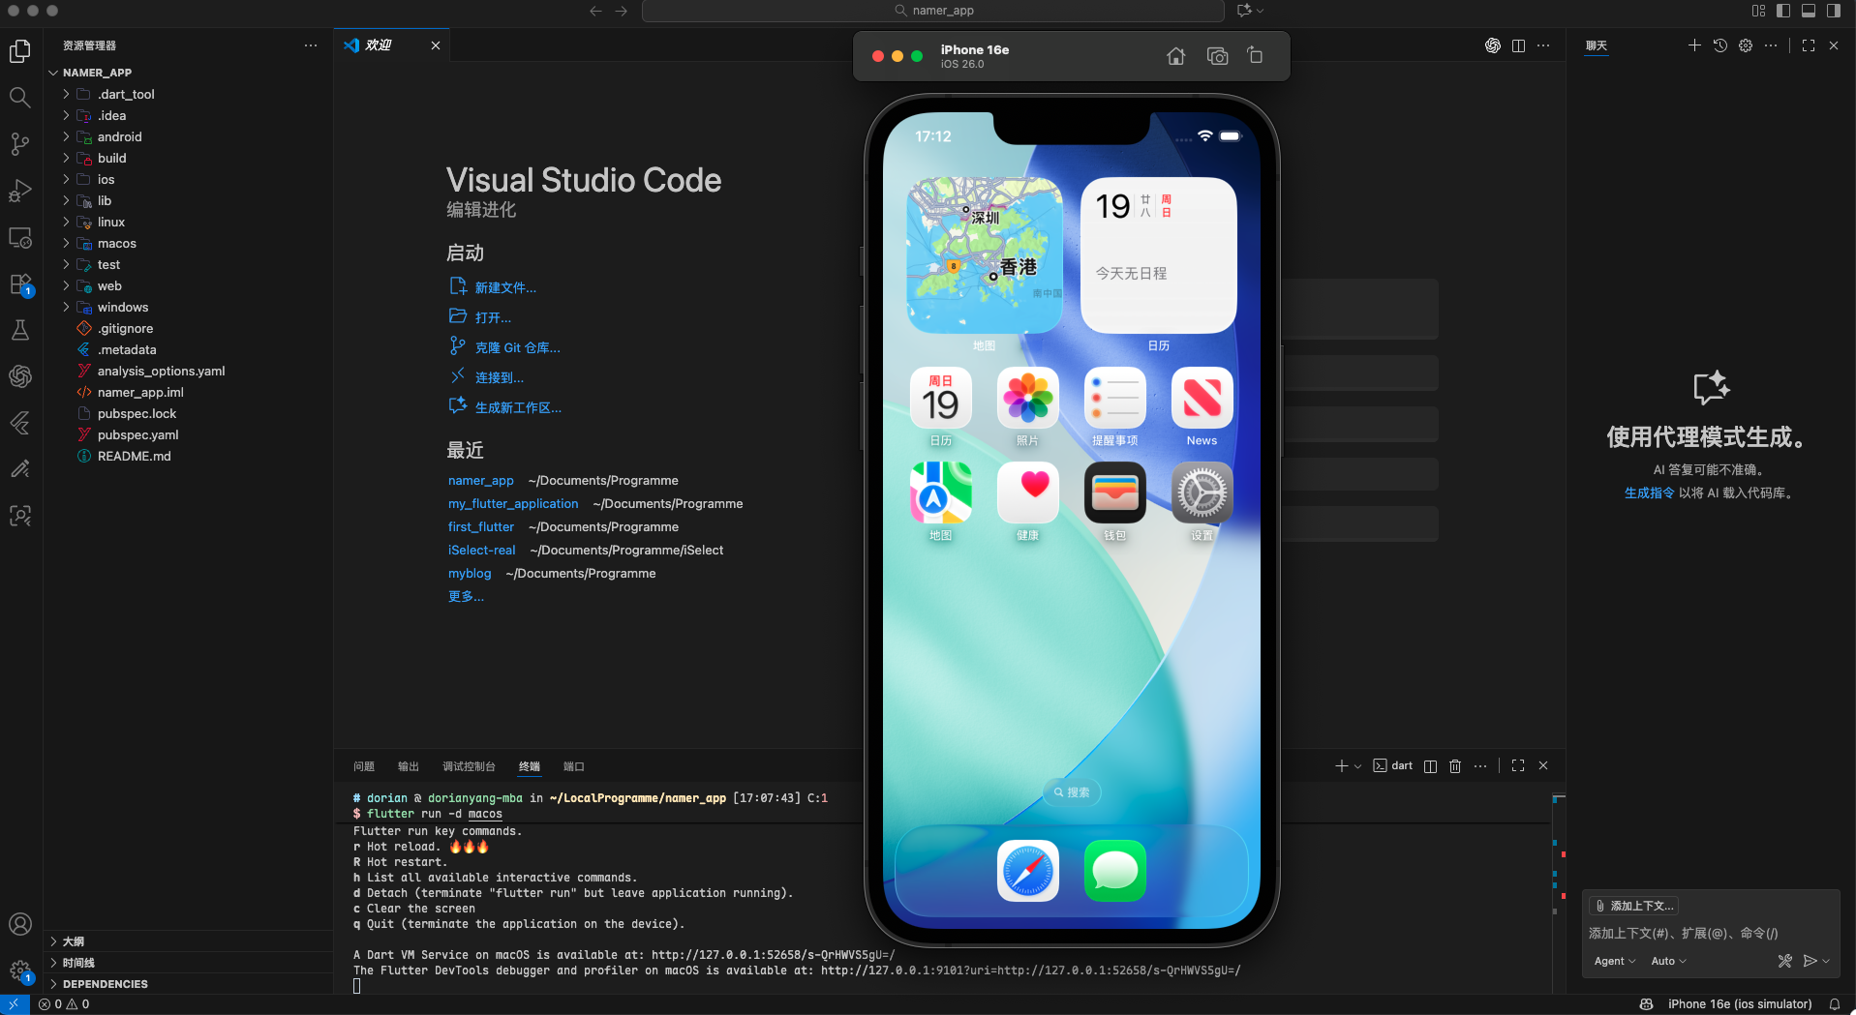Split the editor to the right
Image resolution: width=1856 pixels, height=1015 pixels.
[1518, 45]
